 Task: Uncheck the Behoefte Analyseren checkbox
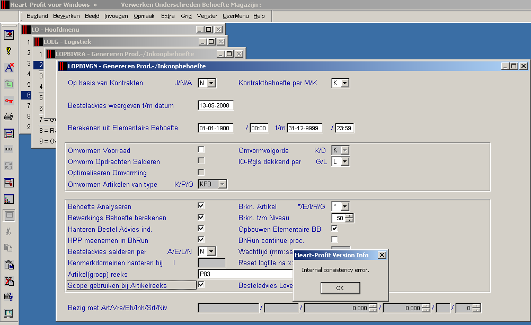[x=201, y=205]
